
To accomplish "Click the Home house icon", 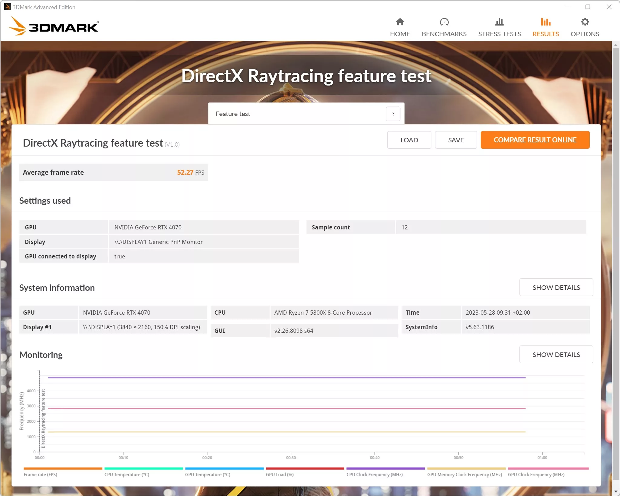I will (x=400, y=22).
